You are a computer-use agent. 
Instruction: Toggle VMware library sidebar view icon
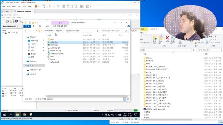pyautogui.click(x=64, y=6)
